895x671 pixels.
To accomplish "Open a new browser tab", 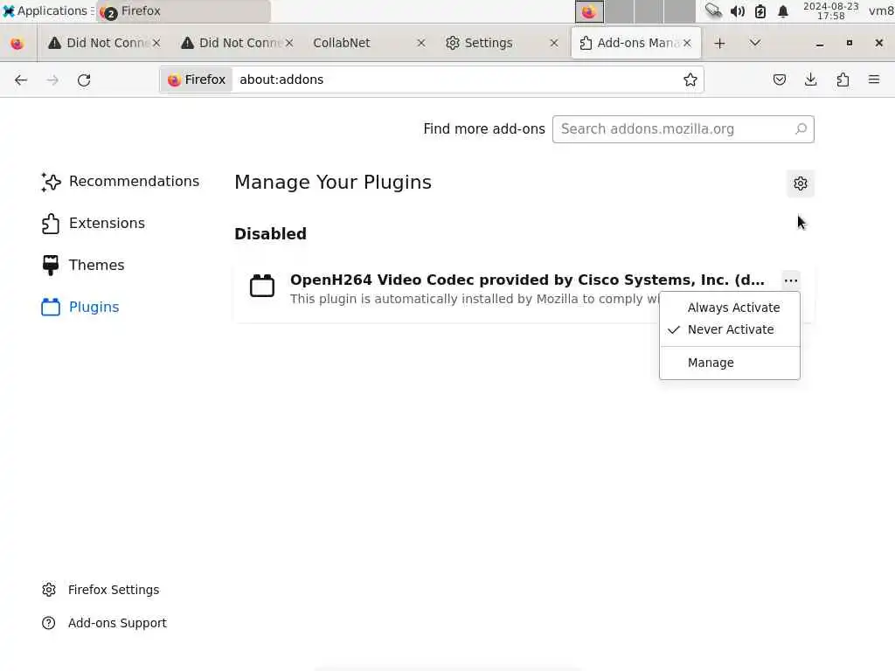I will pyautogui.click(x=720, y=43).
